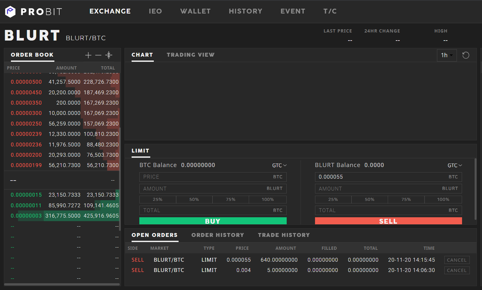Select ask price 0.00000200
The width and height of the screenshot is (482, 290).
click(x=26, y=155)
